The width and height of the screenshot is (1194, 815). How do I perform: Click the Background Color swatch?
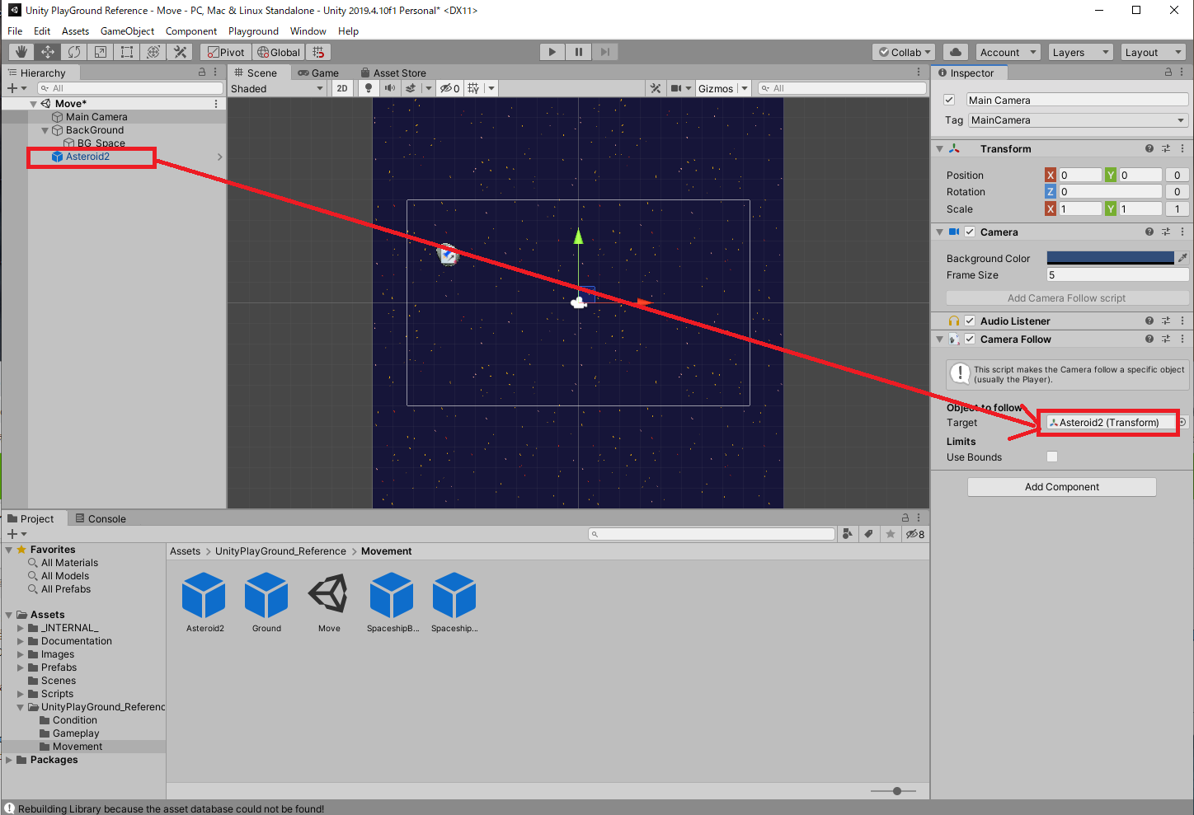pyautogui.click(x=1110, y=258)
